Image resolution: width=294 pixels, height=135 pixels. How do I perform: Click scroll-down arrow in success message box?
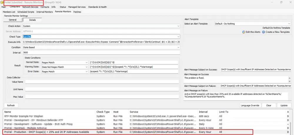coord(290,81)
